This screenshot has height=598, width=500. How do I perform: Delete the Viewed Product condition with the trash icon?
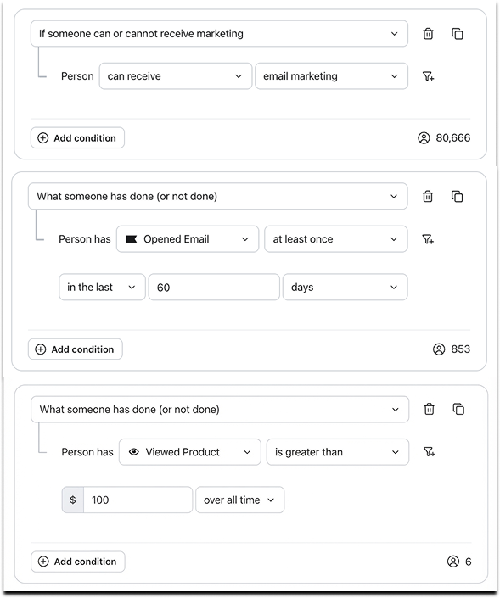[429, 409]
